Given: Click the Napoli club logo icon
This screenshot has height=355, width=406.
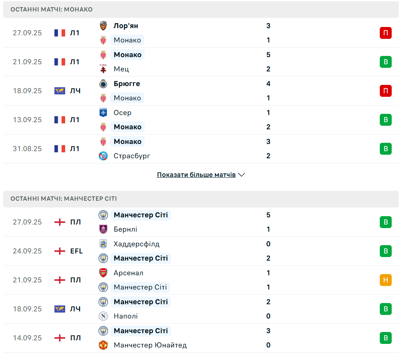Looking at the screenshot, I should (103, 316).
